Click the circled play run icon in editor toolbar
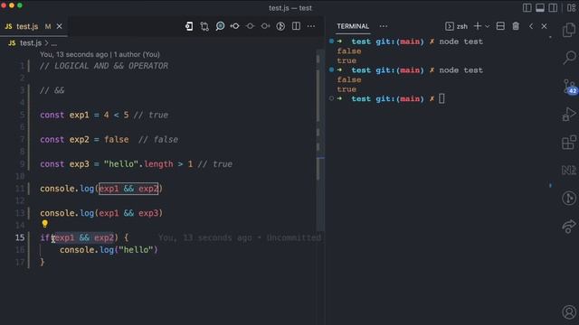Screen dimensions: 579x325 point(280,26)
